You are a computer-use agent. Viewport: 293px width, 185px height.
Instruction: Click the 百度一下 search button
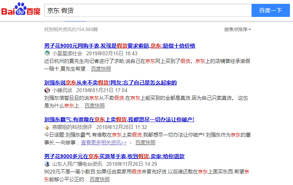(x=271, y=10)
